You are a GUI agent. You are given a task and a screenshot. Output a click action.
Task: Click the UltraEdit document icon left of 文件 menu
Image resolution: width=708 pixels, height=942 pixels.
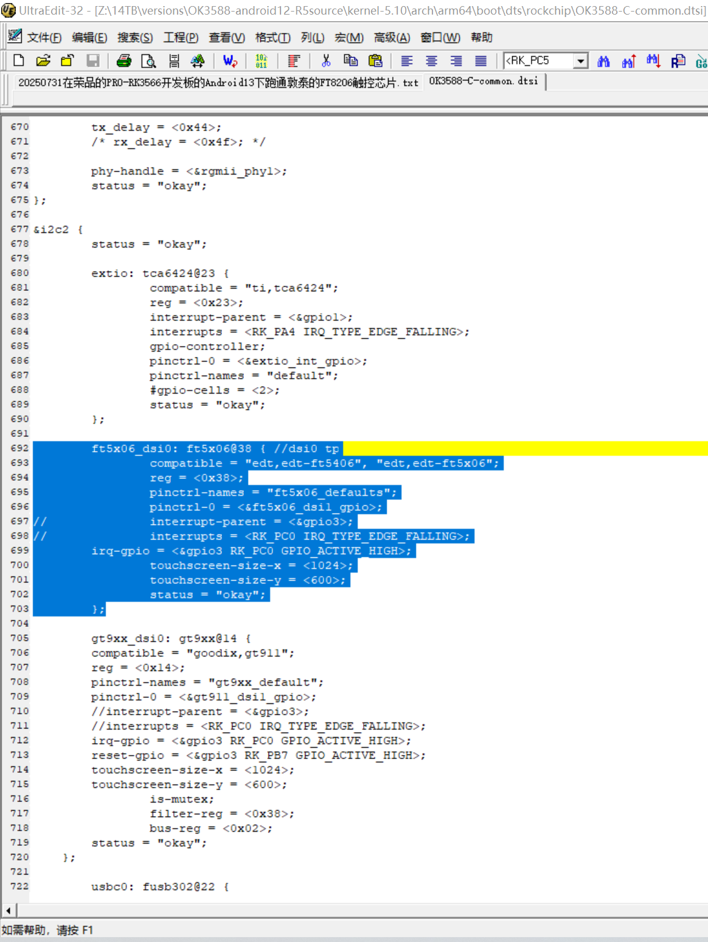click(15, 37)
